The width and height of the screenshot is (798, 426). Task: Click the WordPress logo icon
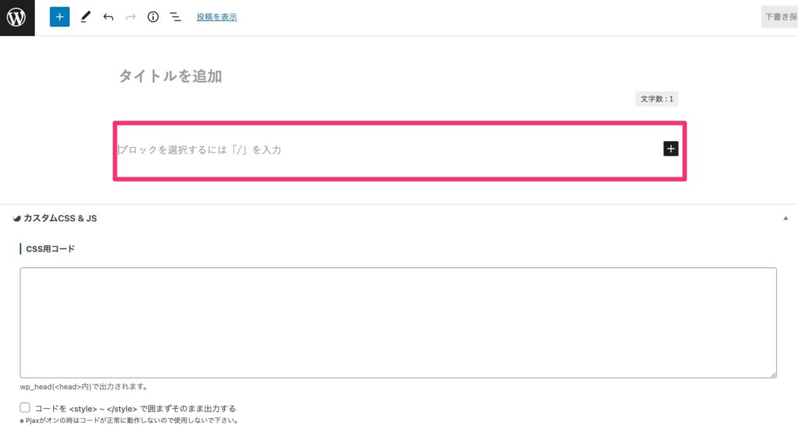coord(16,17)
